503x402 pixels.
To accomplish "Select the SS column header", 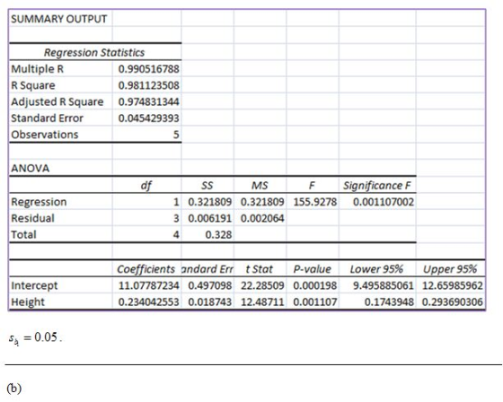I will tap(207, 185).
